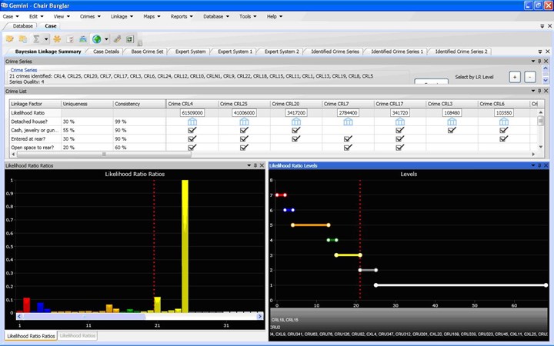Open the Linkage menu
Screen dimensions: 554x346
(122, 16)
